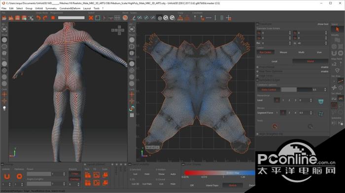Select the Mouse center option

pos(283,52)
